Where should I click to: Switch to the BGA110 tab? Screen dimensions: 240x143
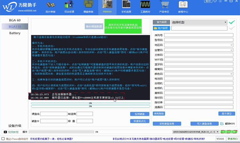[15, 27]
